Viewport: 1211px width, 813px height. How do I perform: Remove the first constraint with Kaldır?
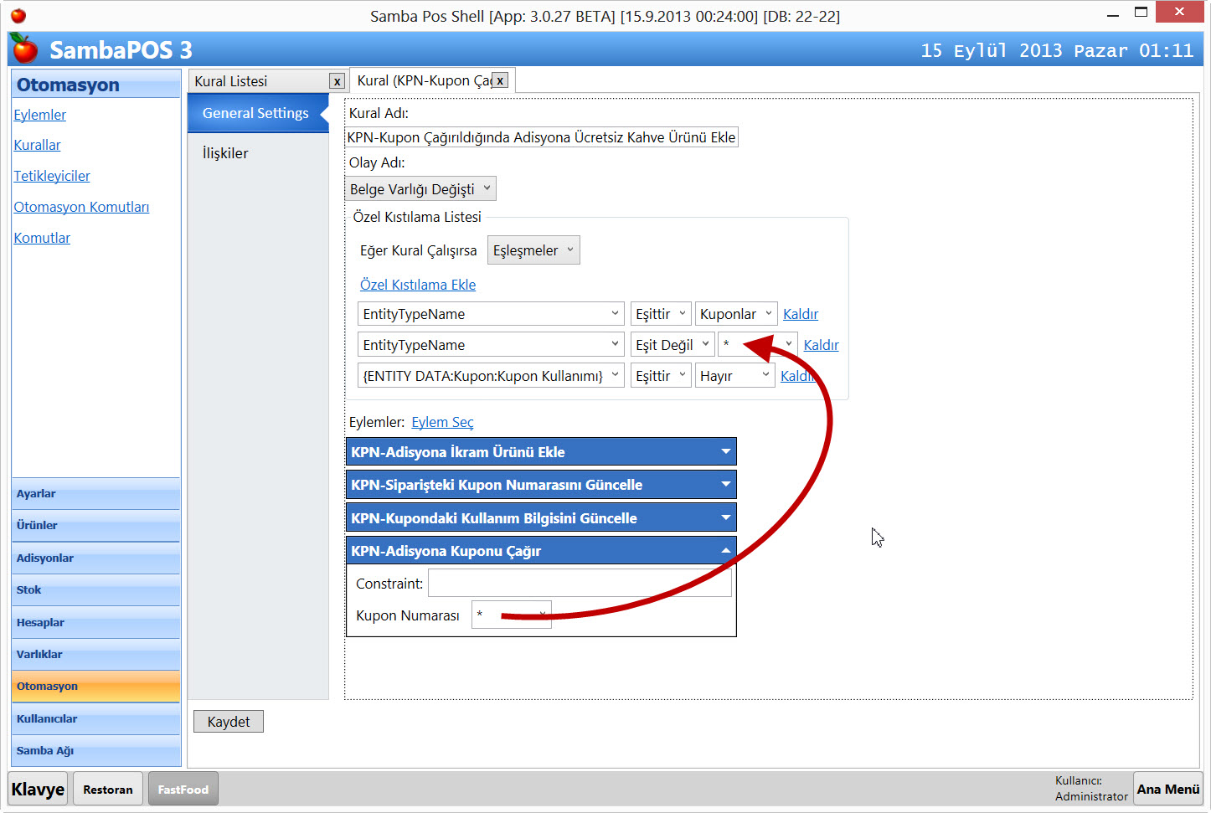point(800,314)
